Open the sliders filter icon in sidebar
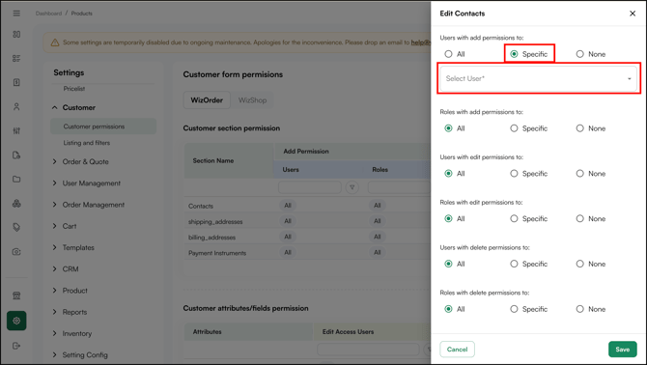Viewport: 647px width, 365px height. (16, 130)
